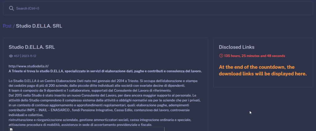Click the Disclosed Links heading

click(236, 47)
